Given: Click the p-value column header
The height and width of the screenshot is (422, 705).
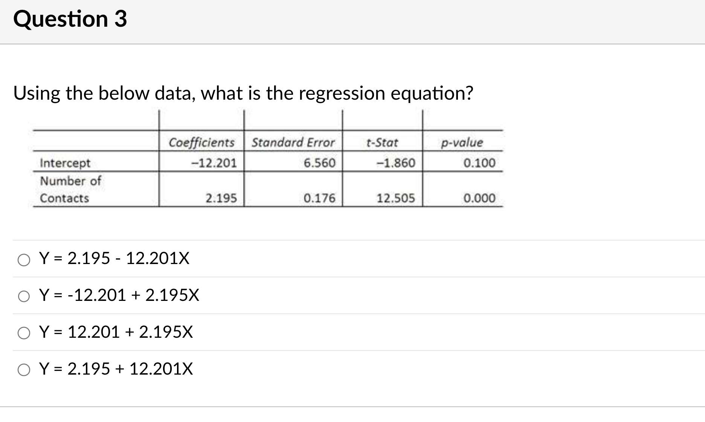Looking at the screenshot, I should (461, 142).
